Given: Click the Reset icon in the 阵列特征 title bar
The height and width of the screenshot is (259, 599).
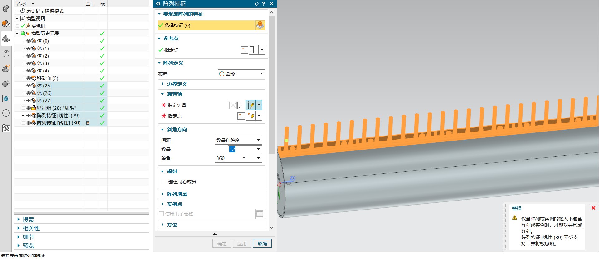Looking at the screenshot, I should [x=256, y=4].
